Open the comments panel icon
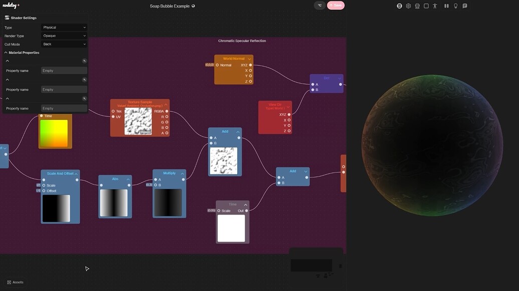Screen dimensions: 519x291 point(465,5)
